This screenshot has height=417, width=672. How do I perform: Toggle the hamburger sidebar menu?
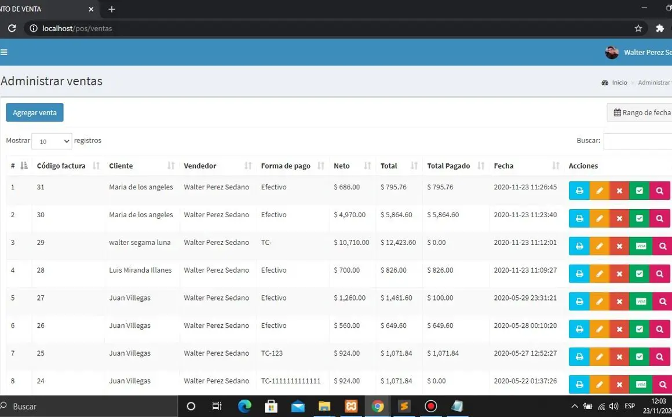pyautogui.click(x=4, y=52)
